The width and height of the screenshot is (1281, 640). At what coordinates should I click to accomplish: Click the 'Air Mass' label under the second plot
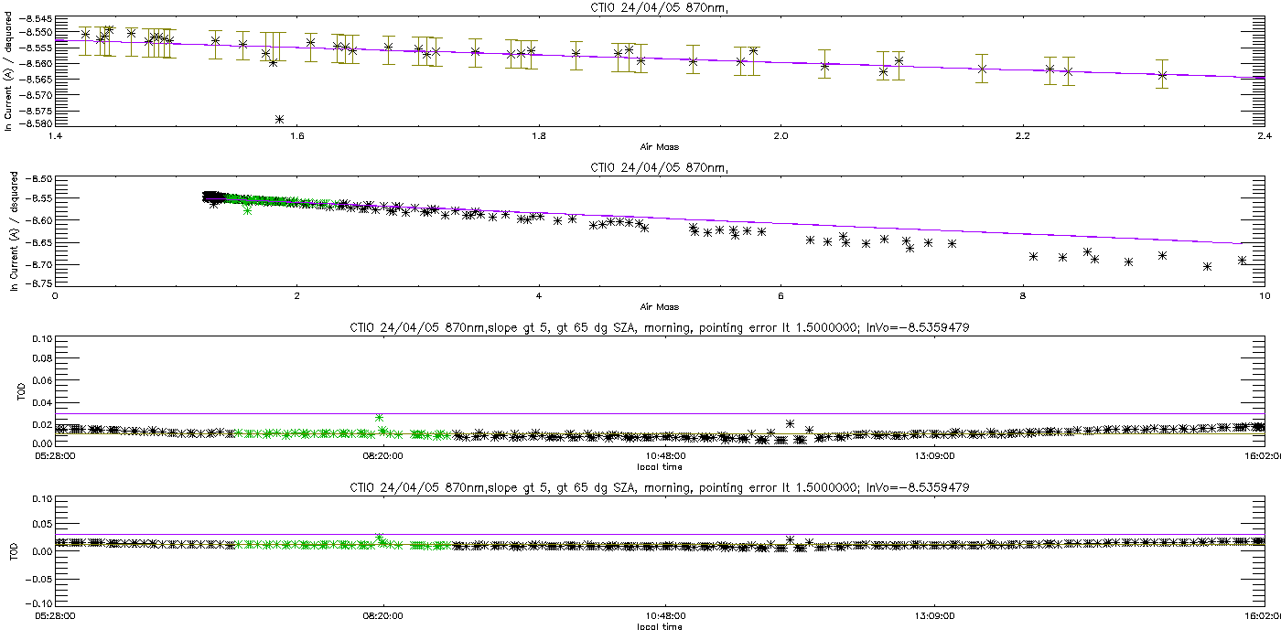coord(659,306)
